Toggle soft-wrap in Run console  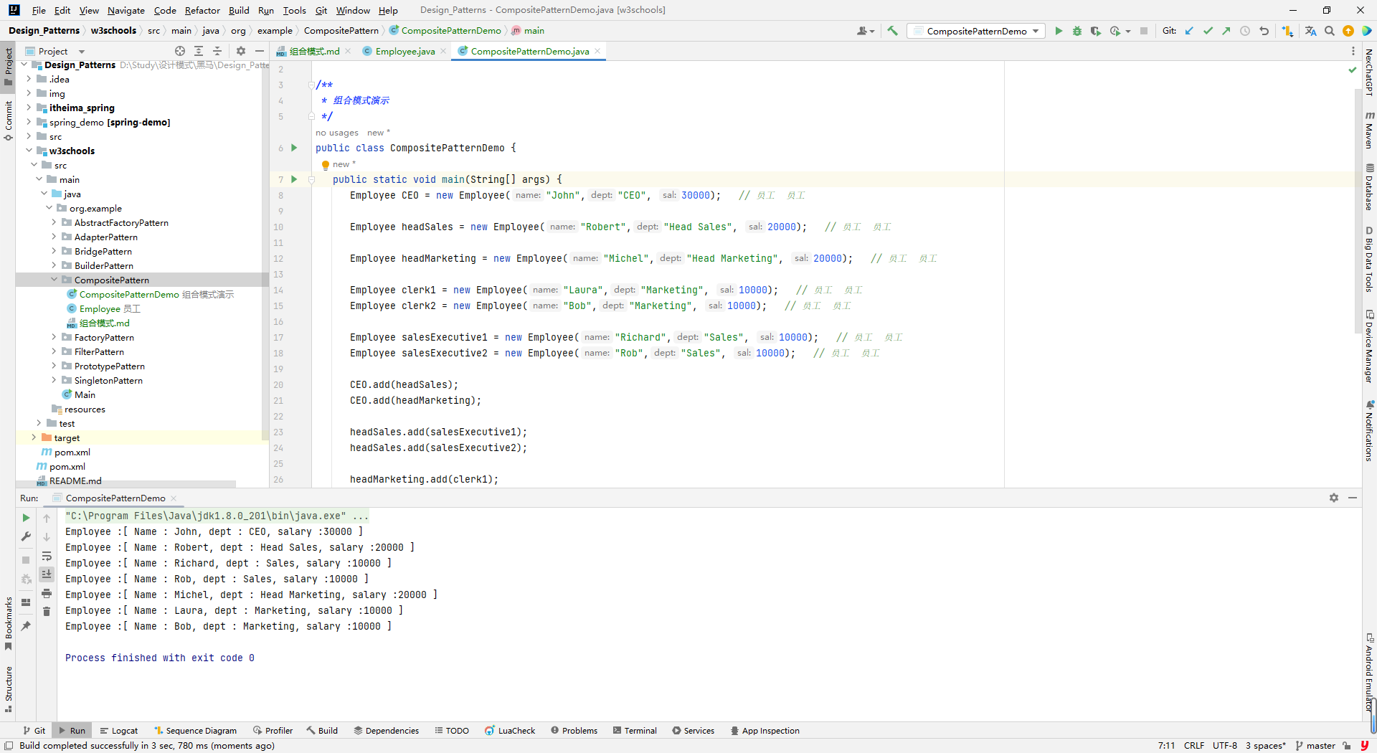(47, 556)
